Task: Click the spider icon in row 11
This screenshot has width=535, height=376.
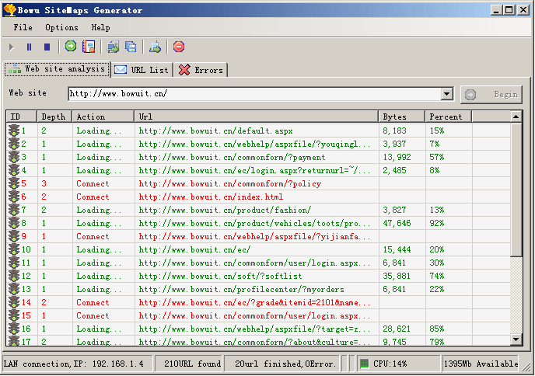Action: coord(14,263)
